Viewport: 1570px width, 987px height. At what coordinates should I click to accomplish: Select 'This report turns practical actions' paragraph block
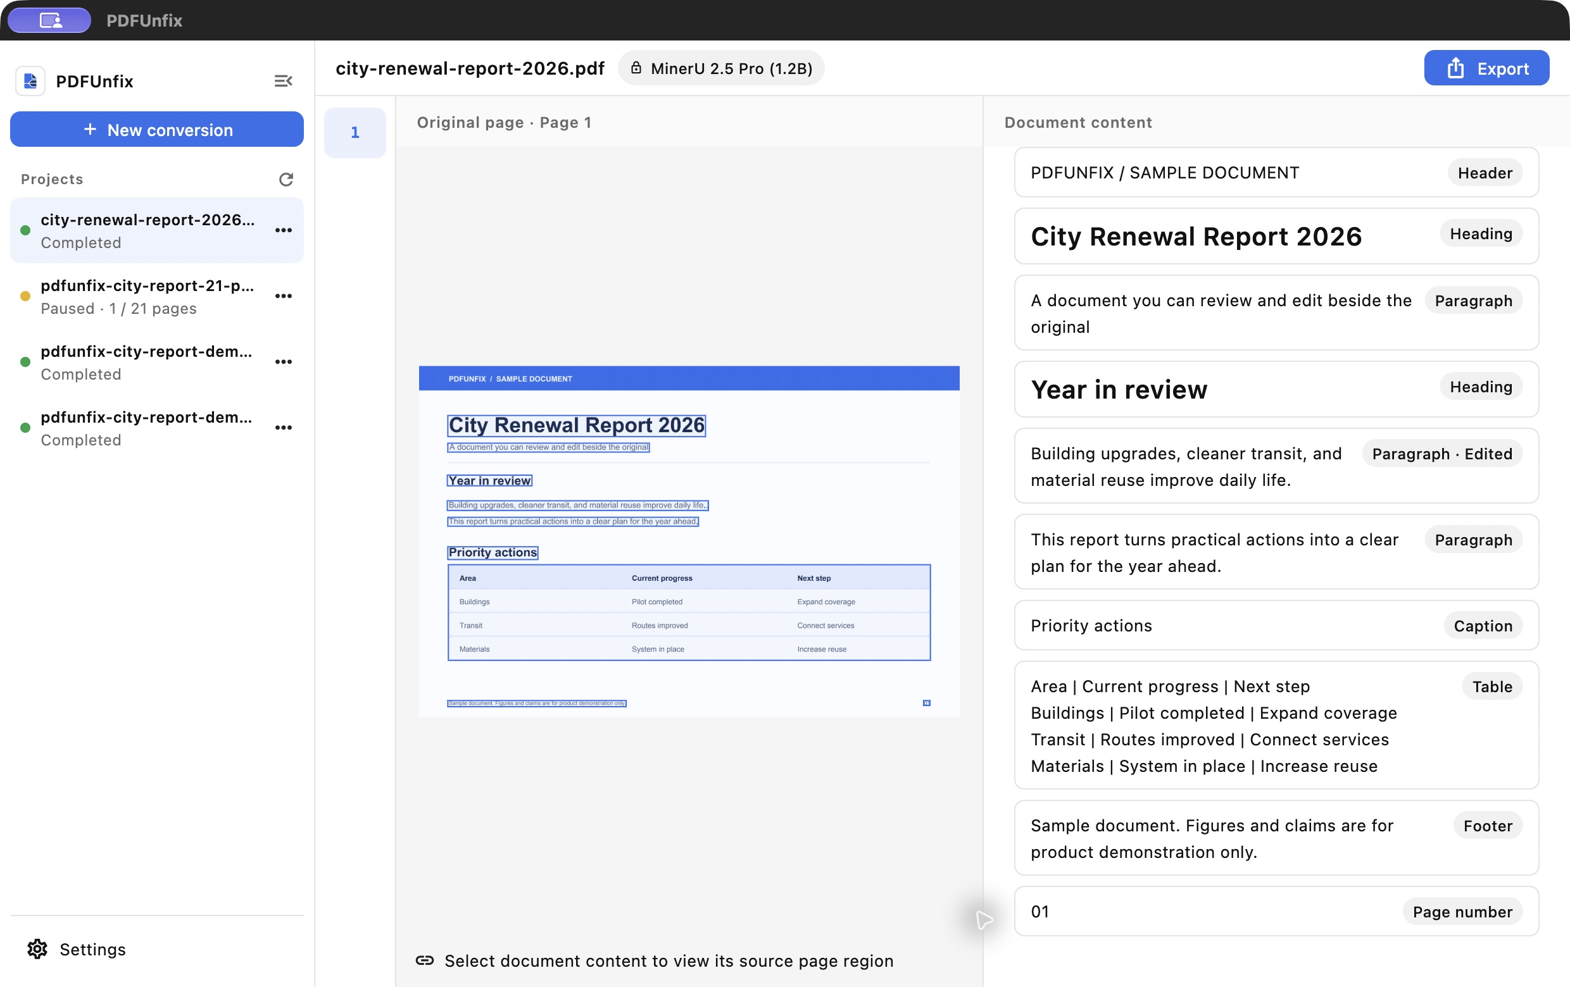(1276, 552)
